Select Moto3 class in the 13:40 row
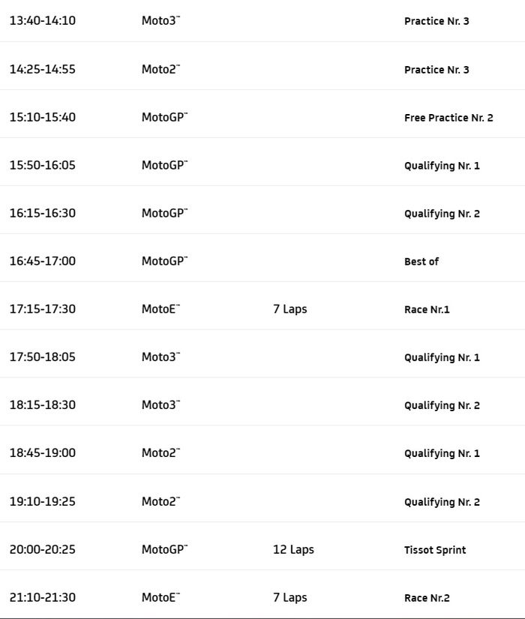The width and height of the screenshot is (525, 619). pos(160,21)
